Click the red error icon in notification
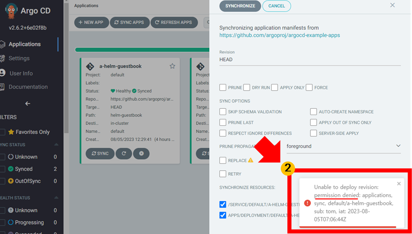Viewport: 412px width, 234px height. pos(307,203)
